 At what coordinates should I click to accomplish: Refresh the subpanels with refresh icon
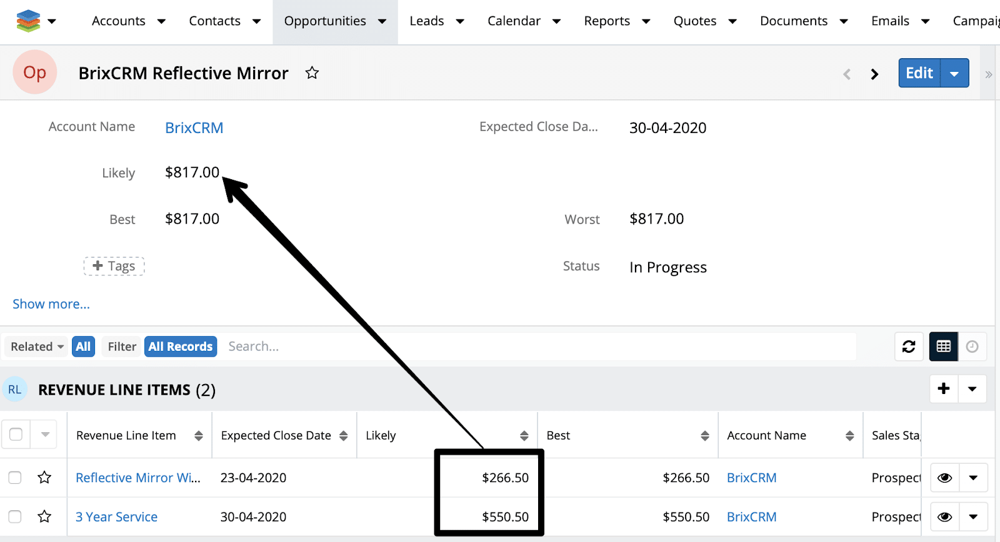click(909, 347)
